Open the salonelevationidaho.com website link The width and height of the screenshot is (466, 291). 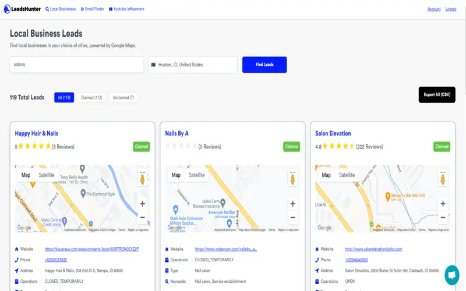point(373,249)
